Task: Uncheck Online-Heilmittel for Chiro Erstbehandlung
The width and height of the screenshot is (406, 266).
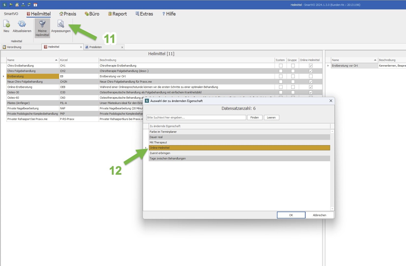Action: pos(311,66)
